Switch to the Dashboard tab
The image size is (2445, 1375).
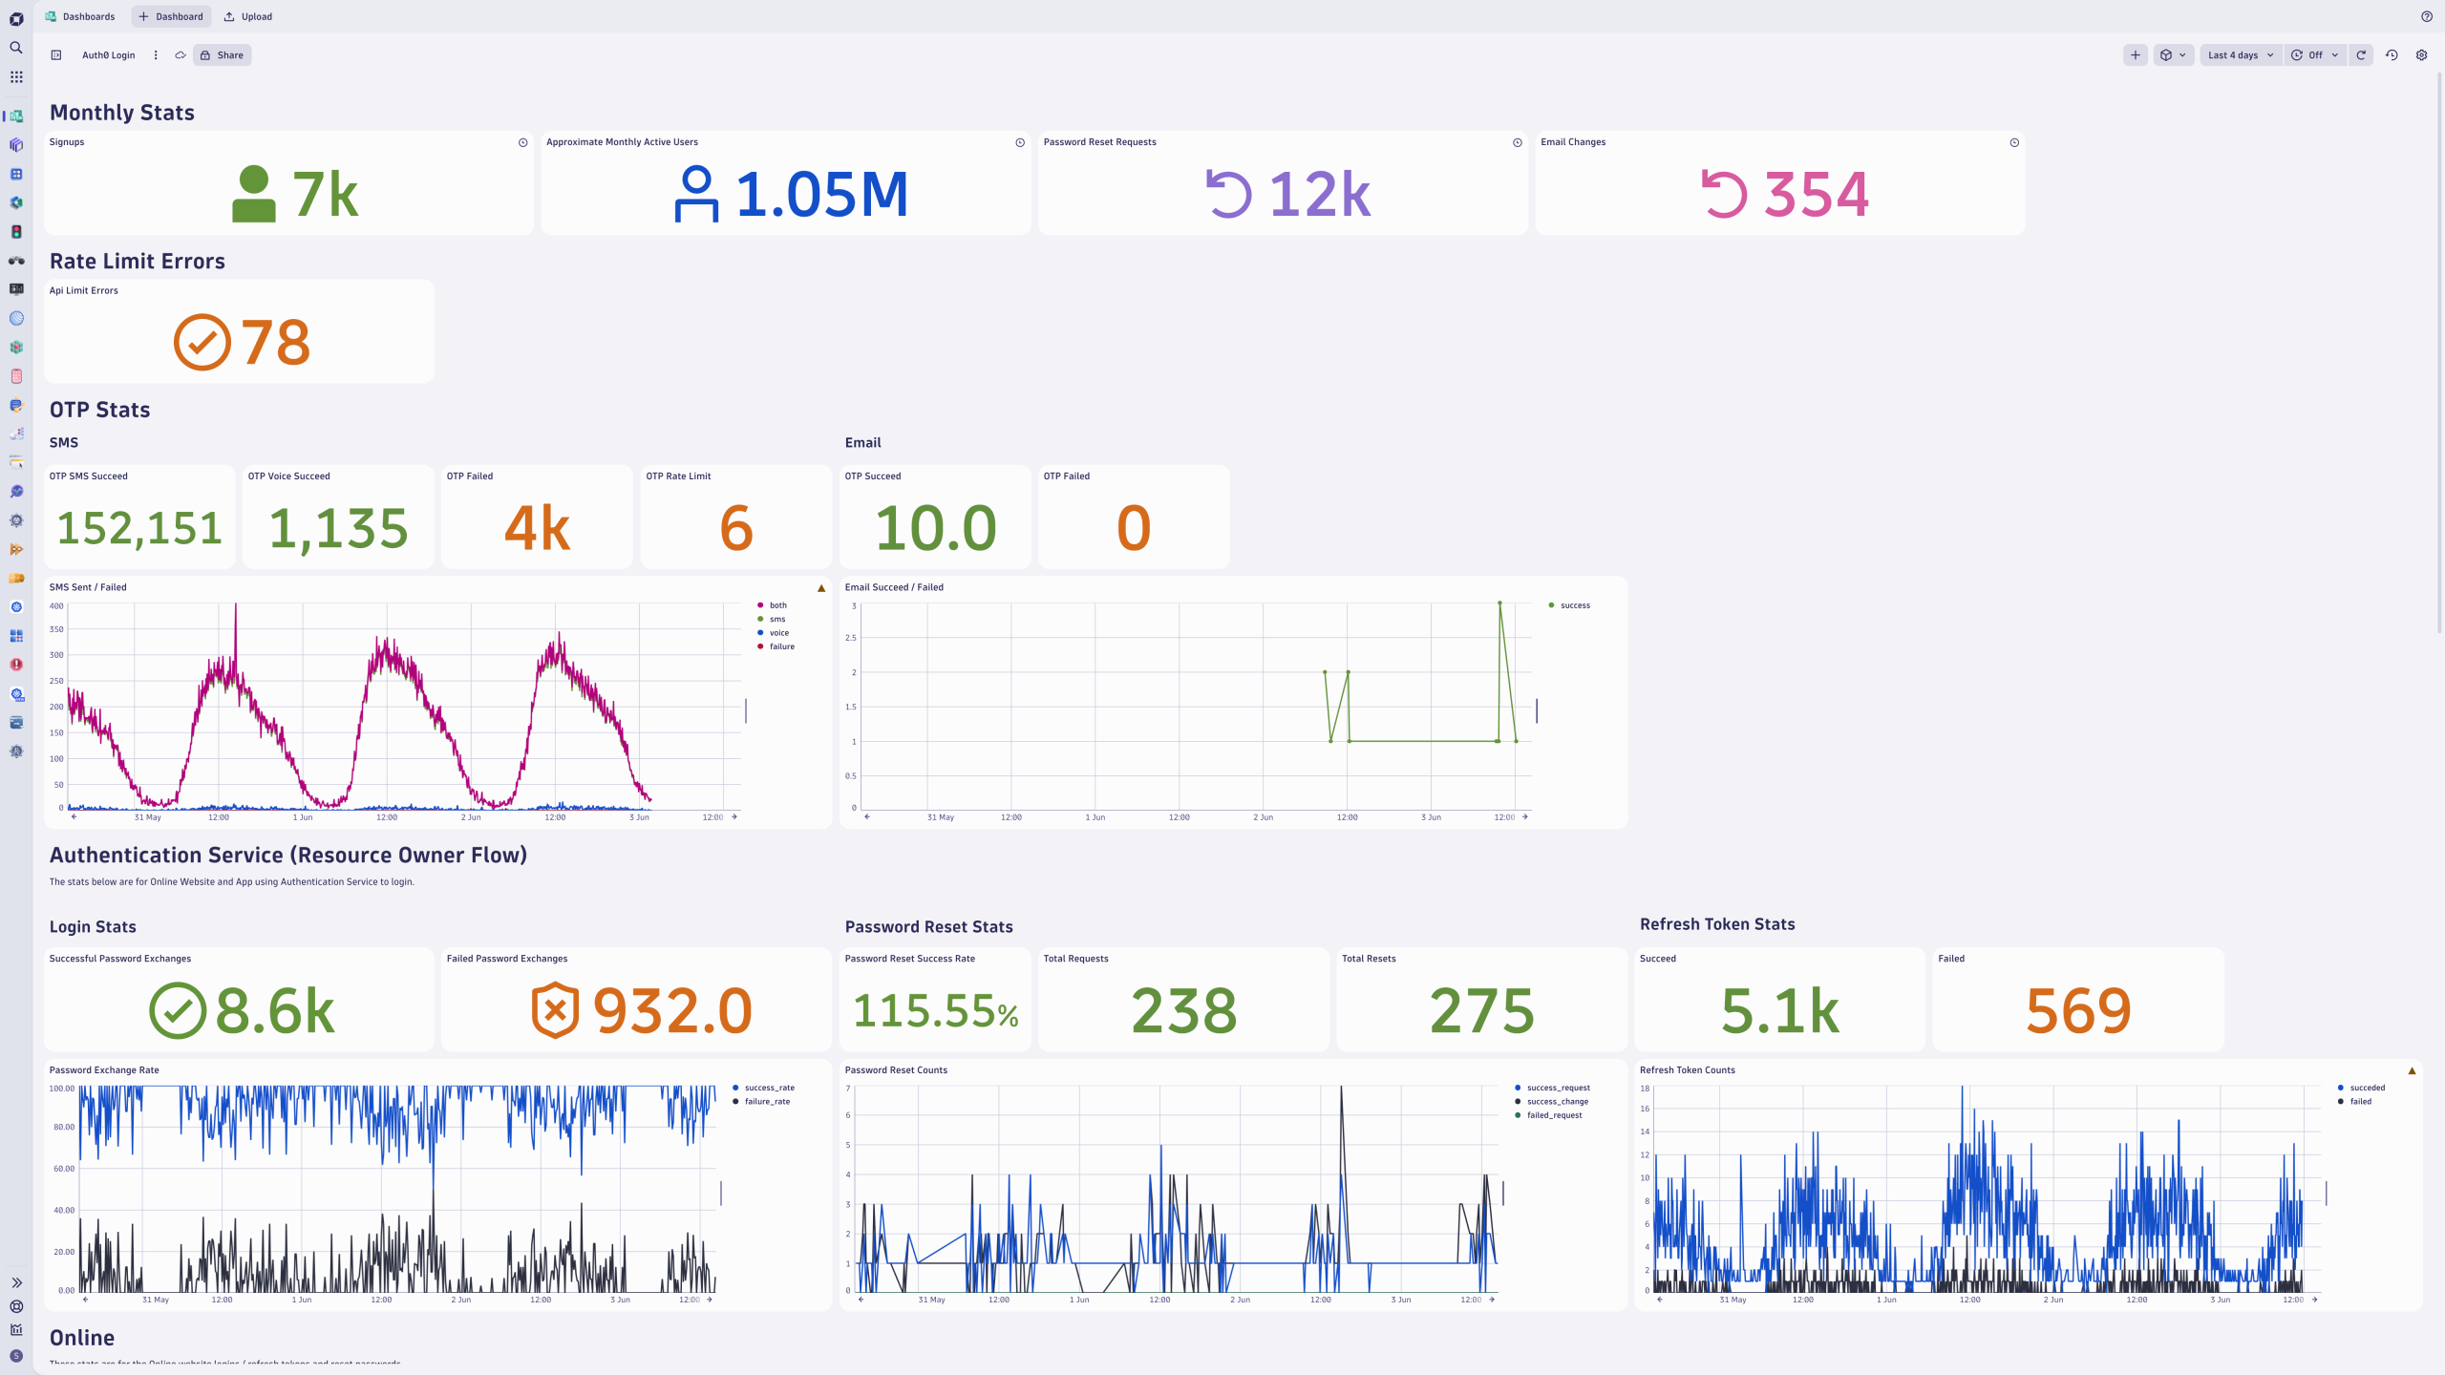point(171,16)
